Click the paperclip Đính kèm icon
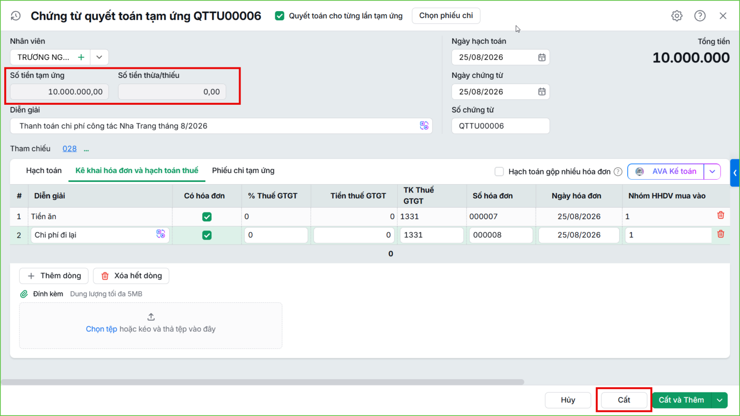Screen dimensions: 740x416 click(24, 294)
